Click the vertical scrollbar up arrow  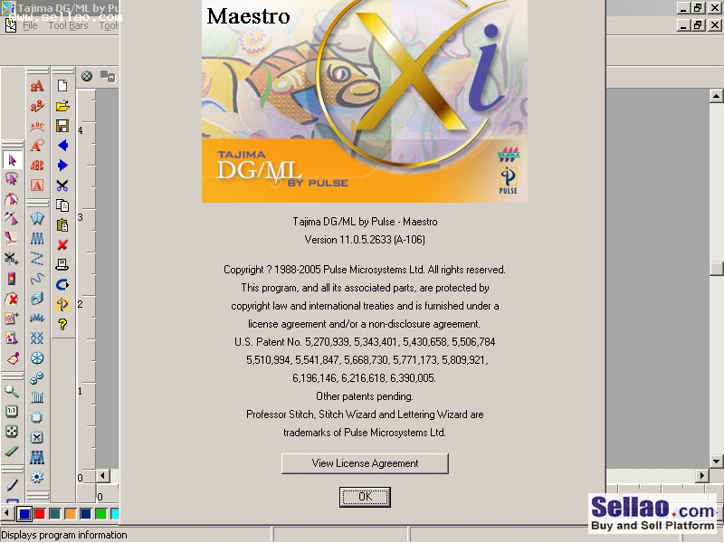[x=716, y=96]
